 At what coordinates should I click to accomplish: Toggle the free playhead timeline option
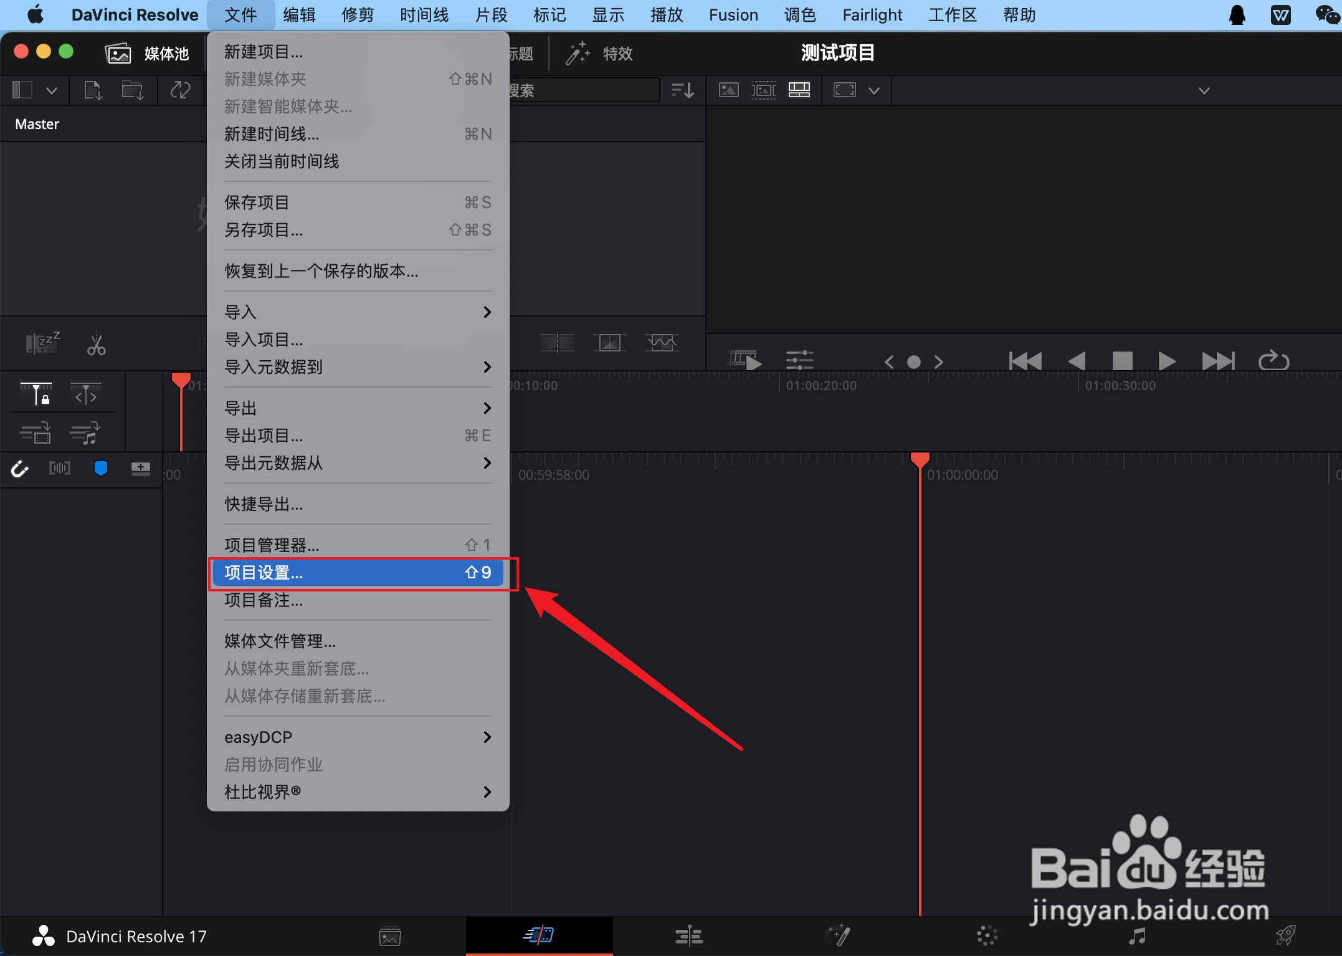(86, 394)
